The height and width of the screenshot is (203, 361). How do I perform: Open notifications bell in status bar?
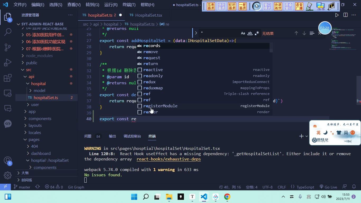click(354, 187)
